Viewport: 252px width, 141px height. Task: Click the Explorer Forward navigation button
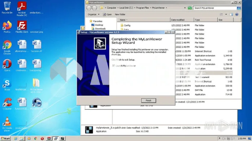click(x=94, y=8)
